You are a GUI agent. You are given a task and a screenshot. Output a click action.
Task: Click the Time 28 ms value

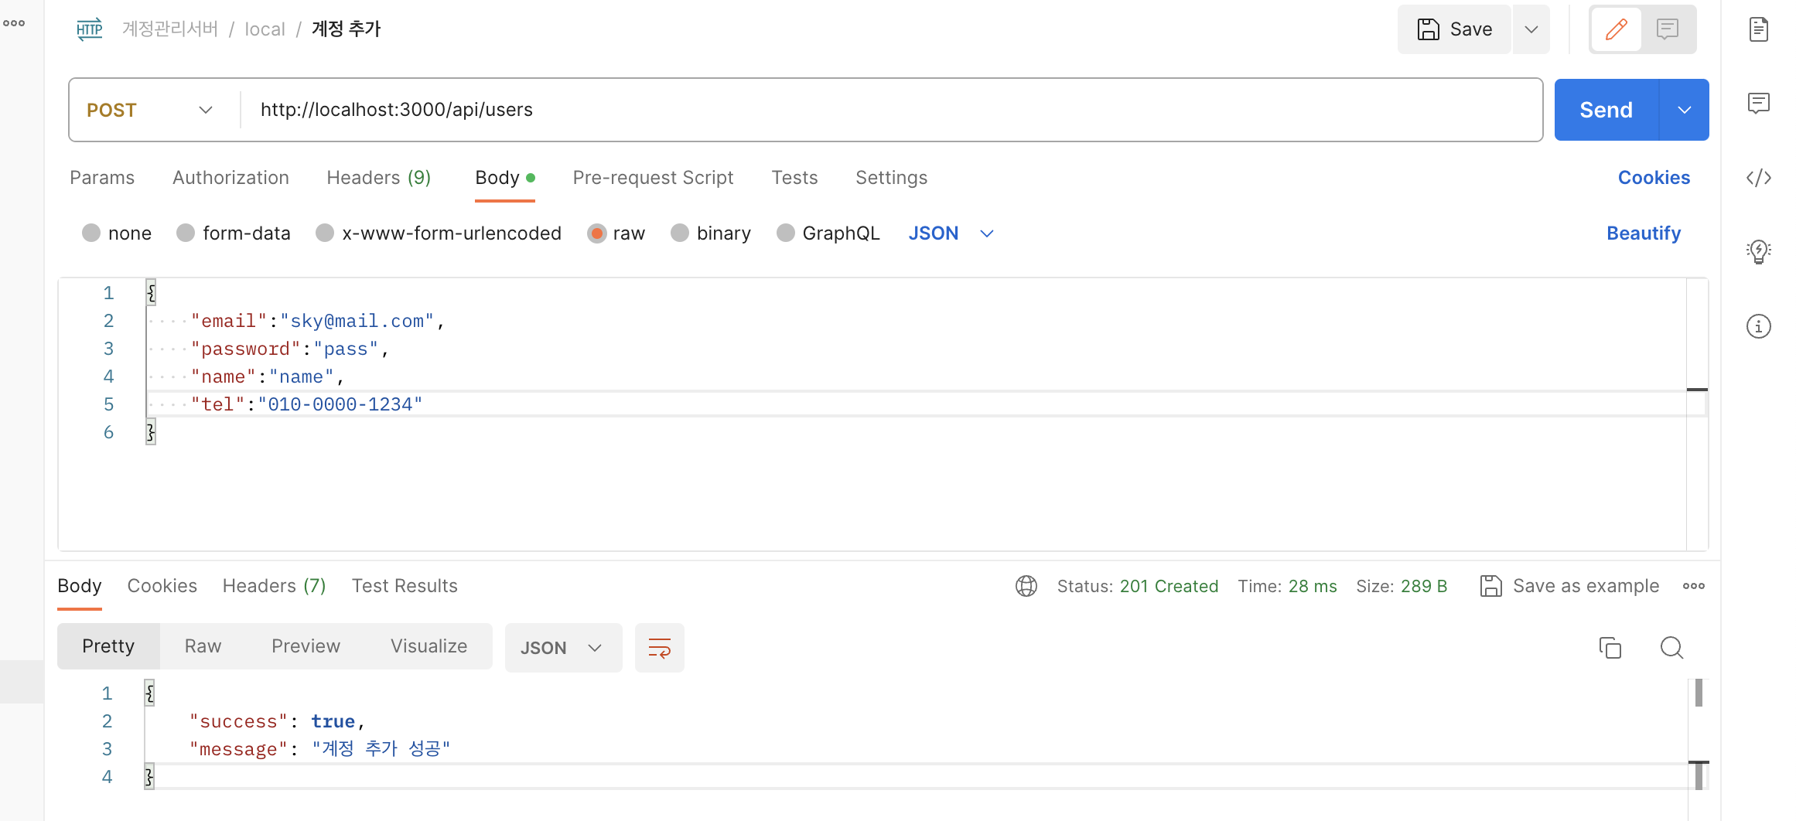pos(1312,586)
